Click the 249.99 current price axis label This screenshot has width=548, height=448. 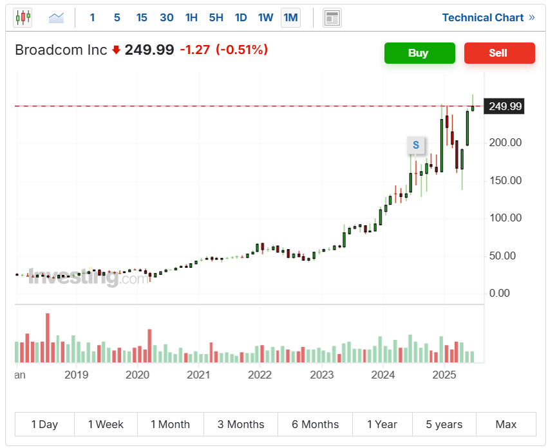click(504, 106)
